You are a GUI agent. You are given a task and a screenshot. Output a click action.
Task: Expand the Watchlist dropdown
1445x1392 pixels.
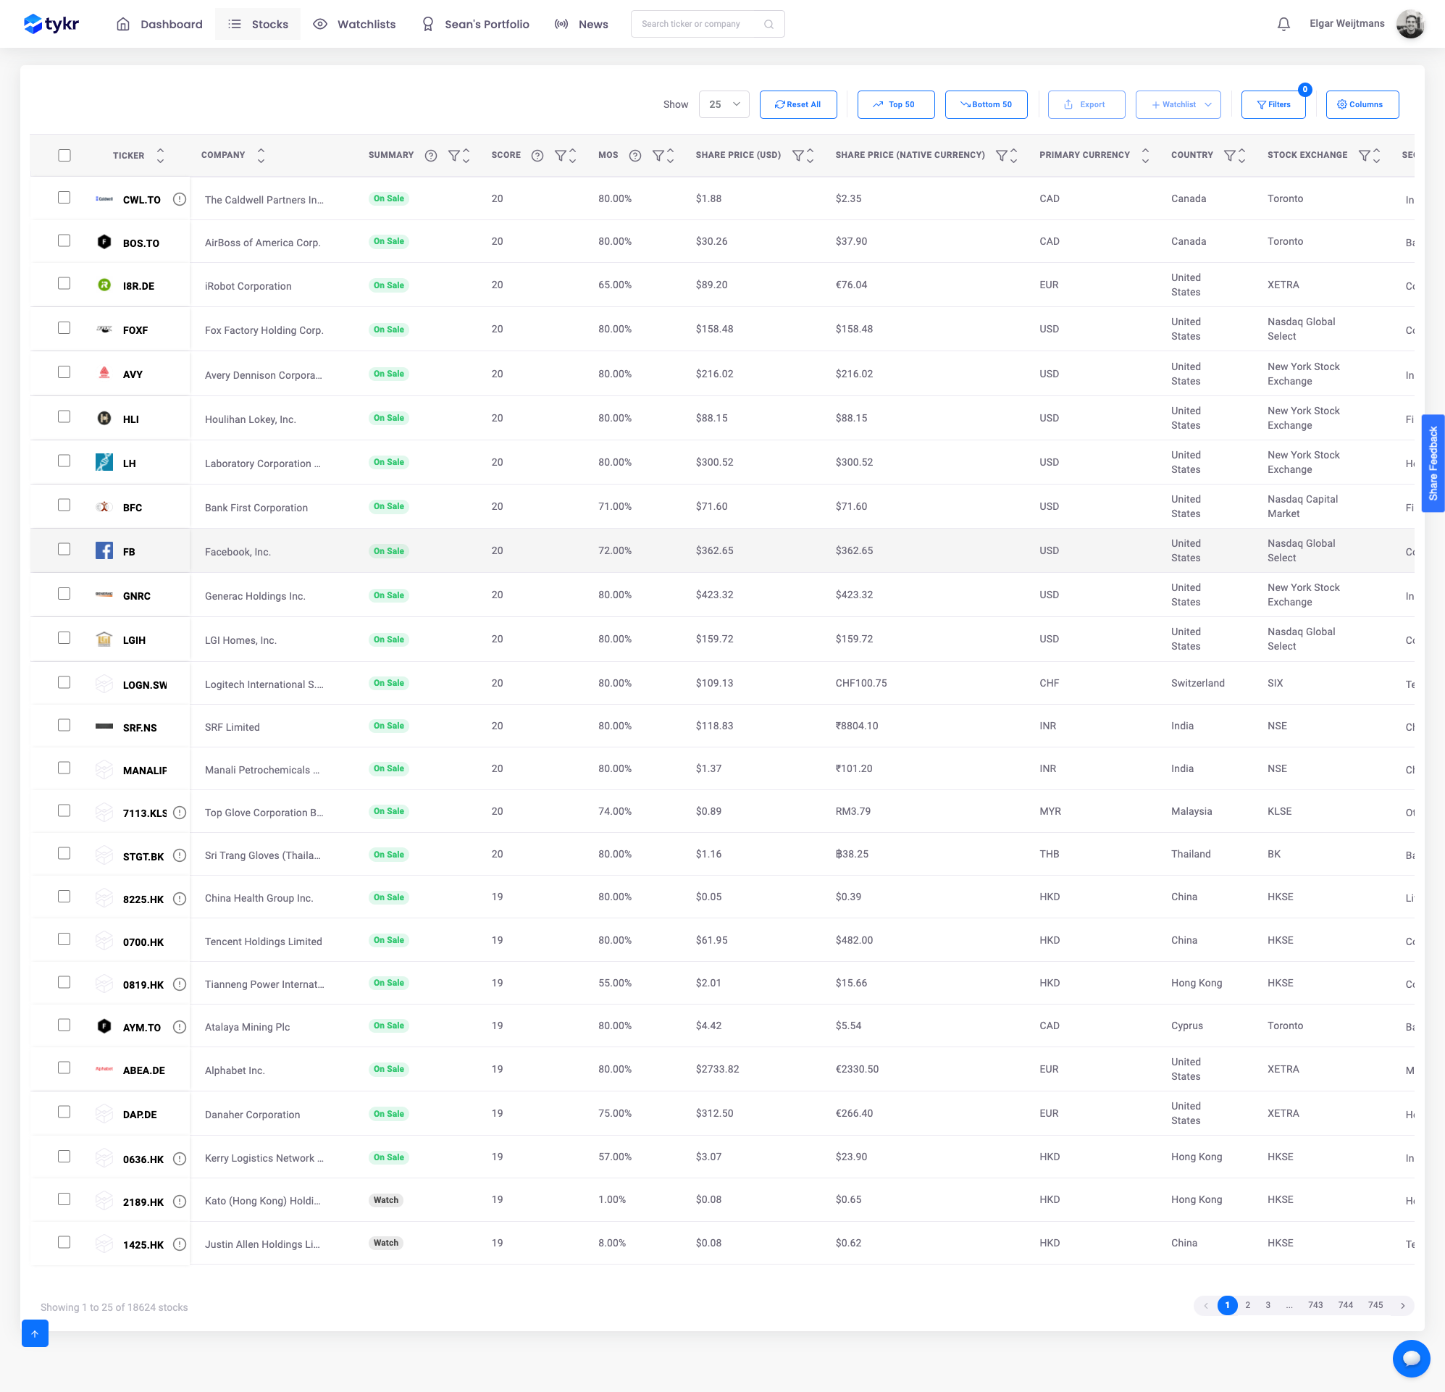click(1178, 104)
